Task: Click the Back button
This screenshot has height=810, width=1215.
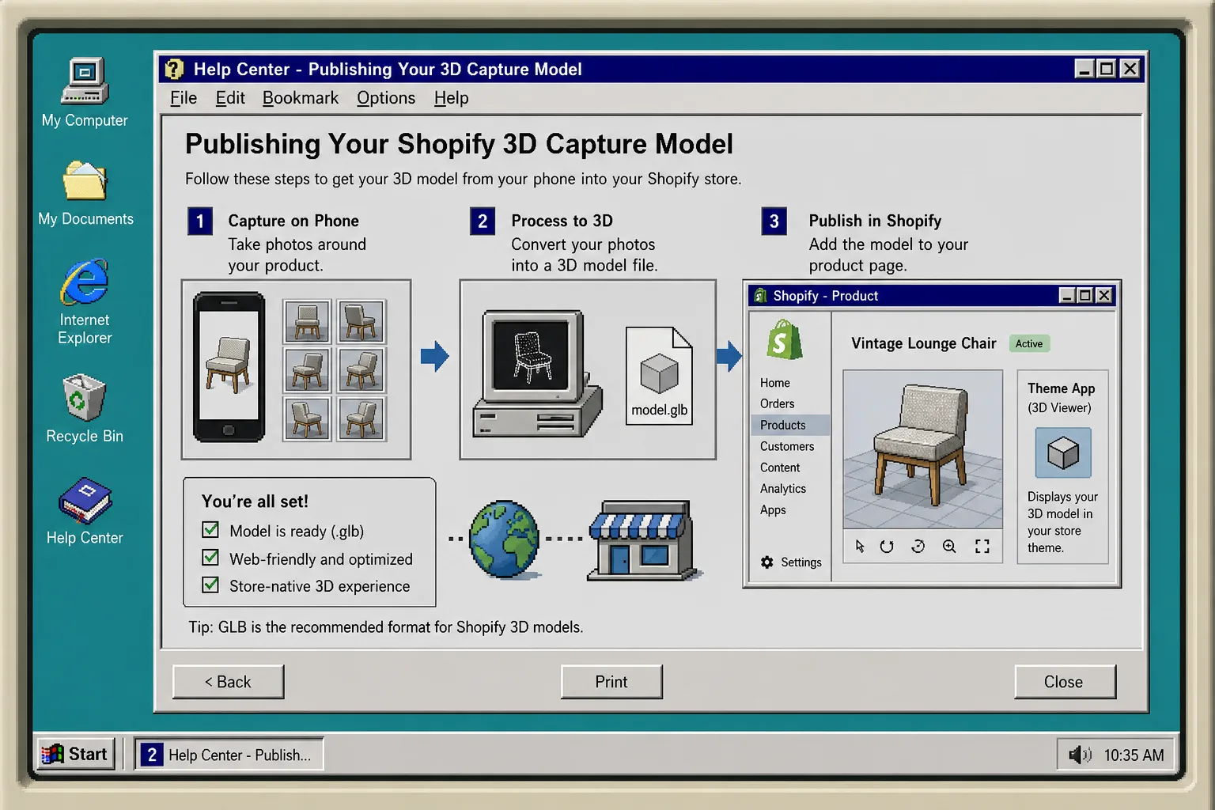Action: pos(228,682)
